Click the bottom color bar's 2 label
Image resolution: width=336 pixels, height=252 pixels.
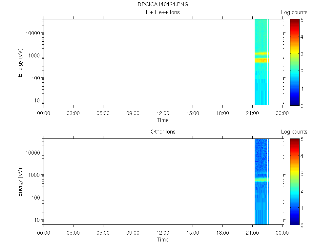point(302,191)
